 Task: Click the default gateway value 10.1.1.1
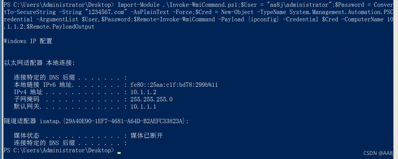click(x=143, y=107)
